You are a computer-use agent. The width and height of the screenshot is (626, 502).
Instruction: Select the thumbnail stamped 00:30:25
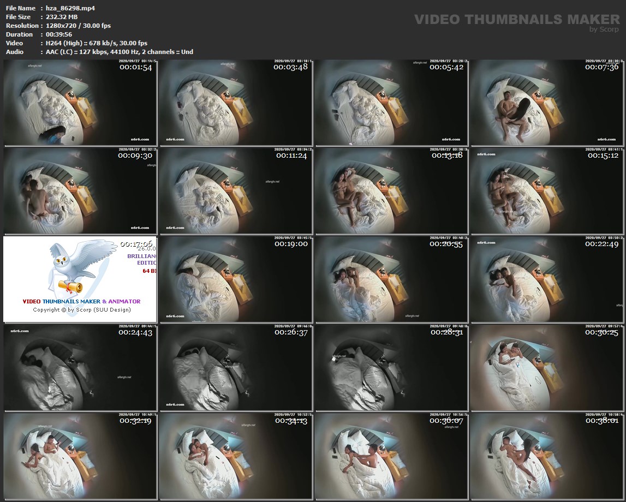pos(547,368)
